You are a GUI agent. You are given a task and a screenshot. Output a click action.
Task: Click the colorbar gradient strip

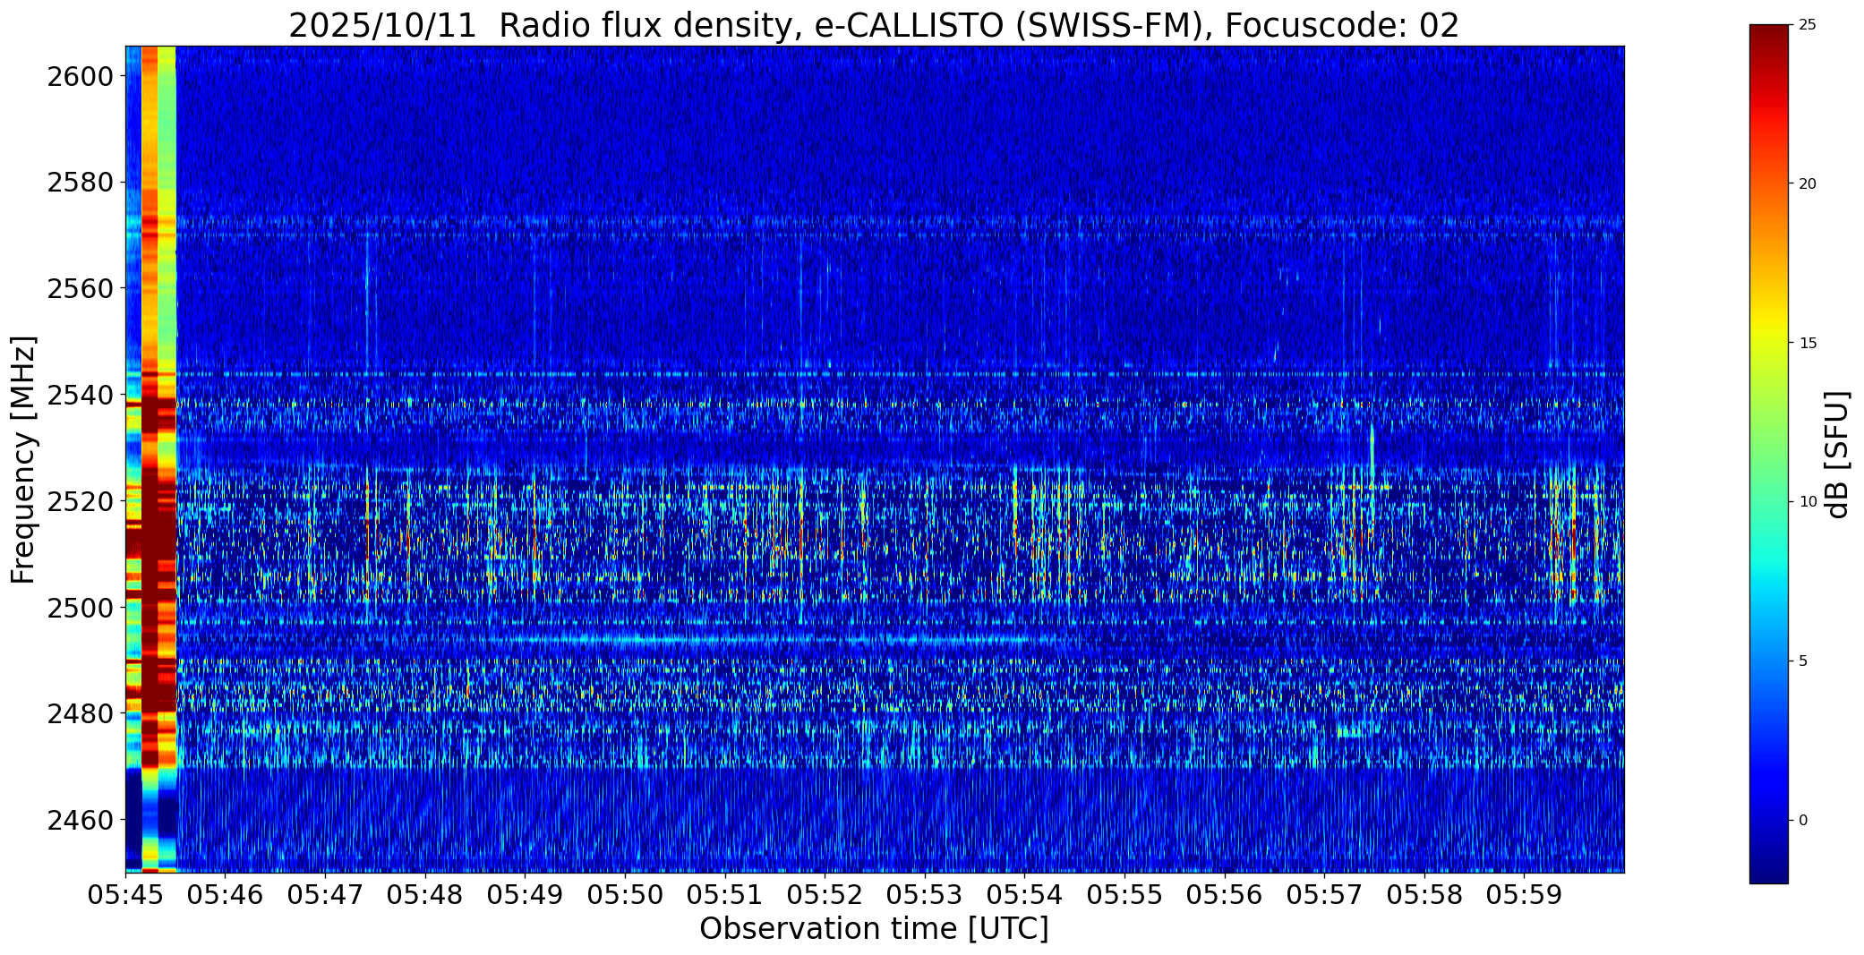point(1768,454)
